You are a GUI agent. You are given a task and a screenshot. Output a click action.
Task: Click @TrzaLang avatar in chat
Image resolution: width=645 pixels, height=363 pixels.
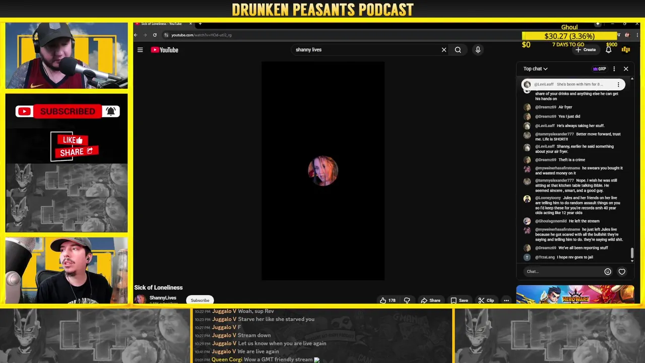(527, 257)
